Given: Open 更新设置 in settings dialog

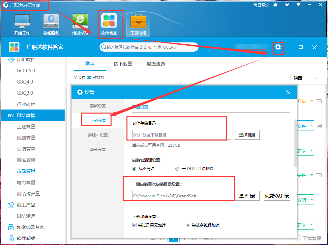Looking at the screenshot, I should click(x=98, y=106).
